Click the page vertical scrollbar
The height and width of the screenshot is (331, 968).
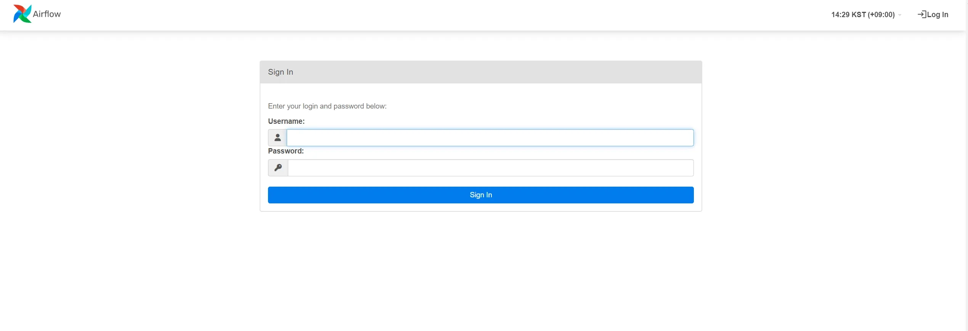pos(966,165)
